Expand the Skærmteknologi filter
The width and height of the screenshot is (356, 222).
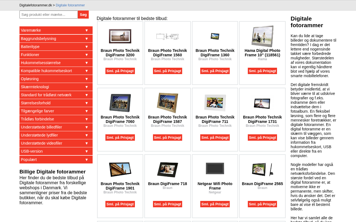tap(56, 87)
